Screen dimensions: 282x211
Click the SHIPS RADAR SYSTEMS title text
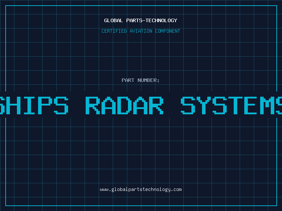click(141, 105)
